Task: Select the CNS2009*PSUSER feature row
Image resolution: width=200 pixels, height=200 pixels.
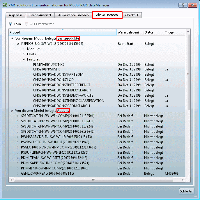Action: 97,69
